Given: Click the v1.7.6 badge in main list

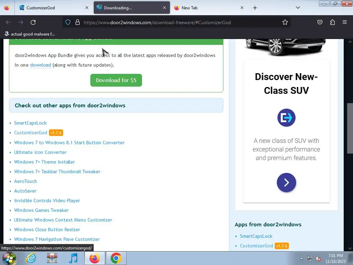Looking at the screenshot, I should pos(56,133).
